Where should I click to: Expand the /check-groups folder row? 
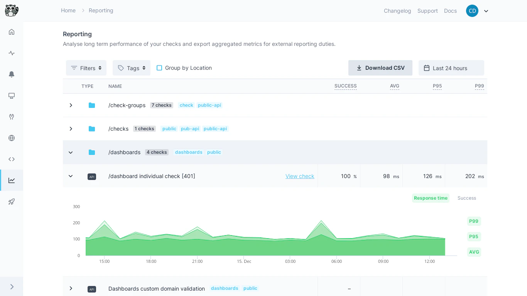click(71, 105)
